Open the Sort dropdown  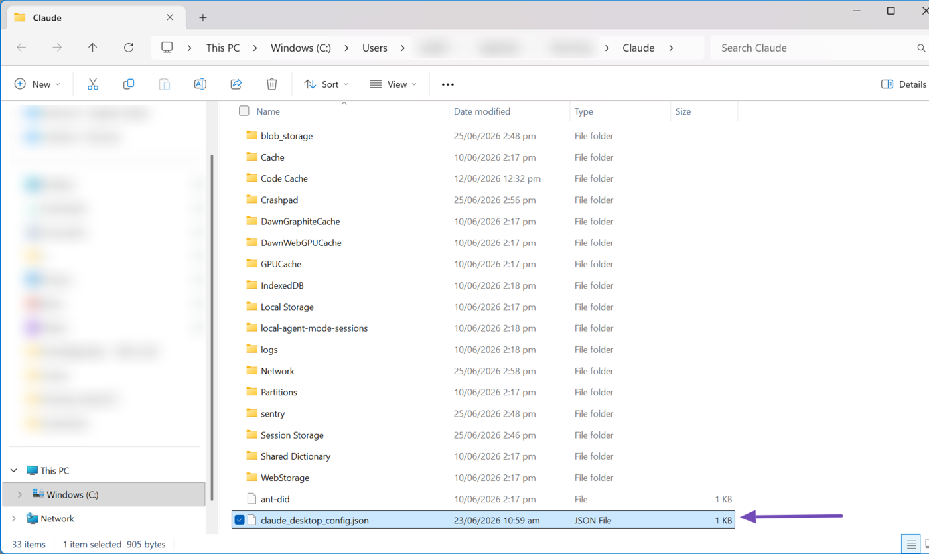pyautogui.click(x=326, y=84)
